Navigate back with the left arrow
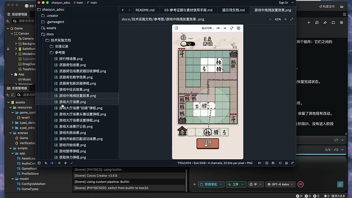 [x=123, y=10]
